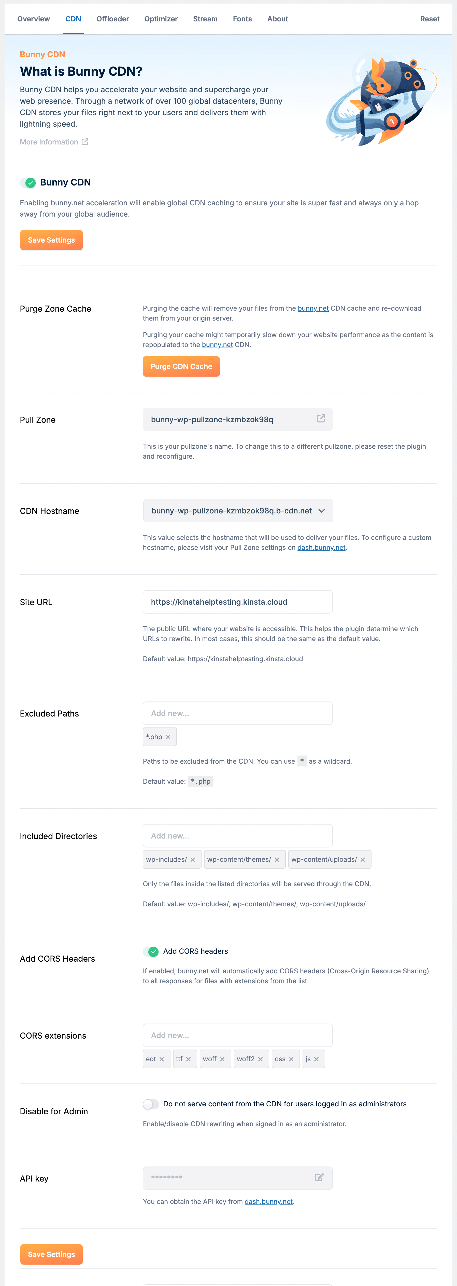Remove the eot CORS extension
The width and height of the screenshot is (457, 1286).
(x=162, y=1059)
